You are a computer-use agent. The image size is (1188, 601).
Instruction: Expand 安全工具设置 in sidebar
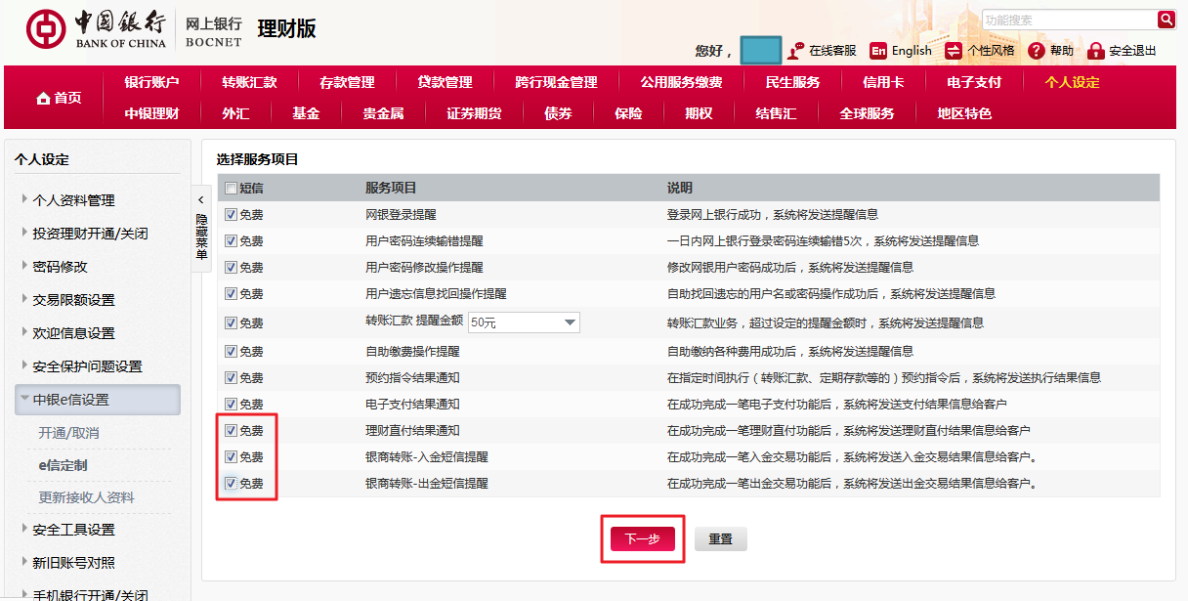pyautogui.click(x=73, y=530)
